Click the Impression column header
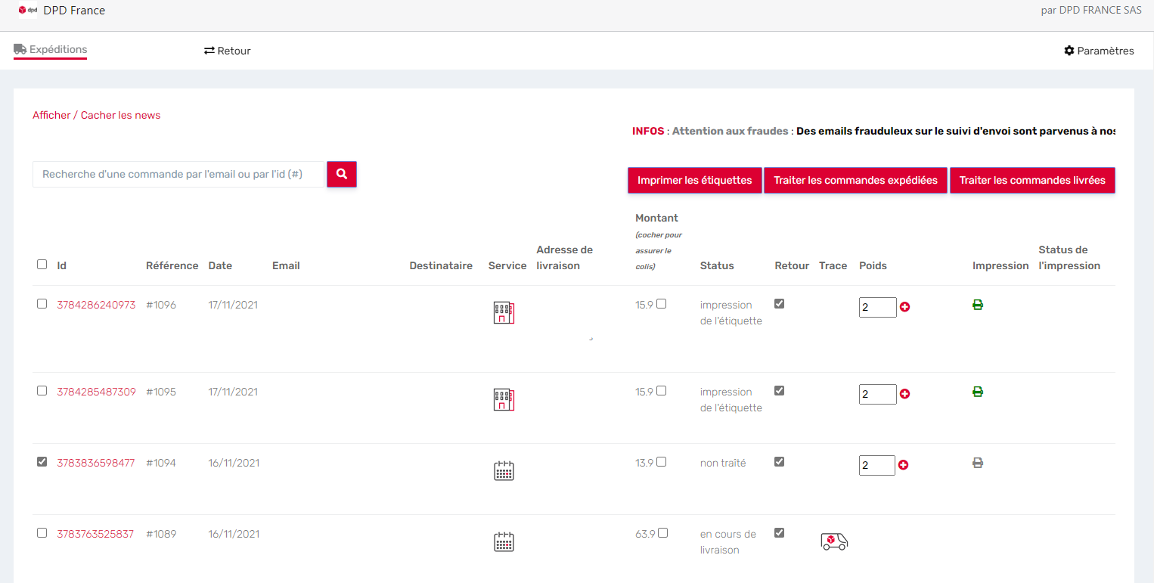This screenshot has height=583, width=1154. 1000,266
